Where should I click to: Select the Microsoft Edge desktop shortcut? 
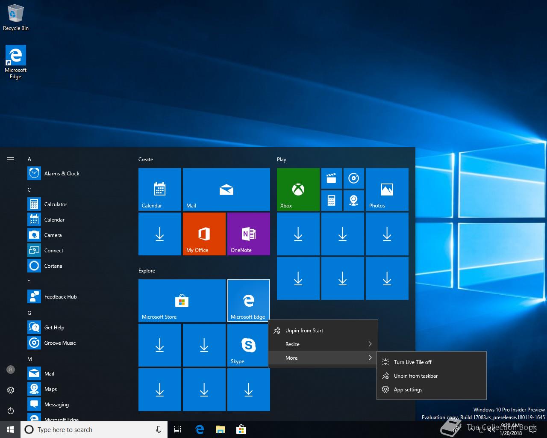(16, 62)
